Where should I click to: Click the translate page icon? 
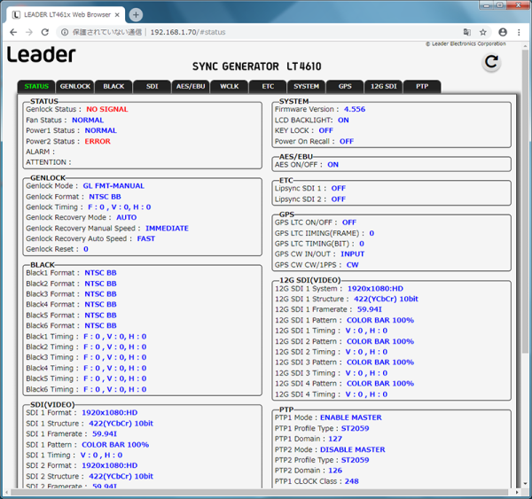tap(467, 32)
